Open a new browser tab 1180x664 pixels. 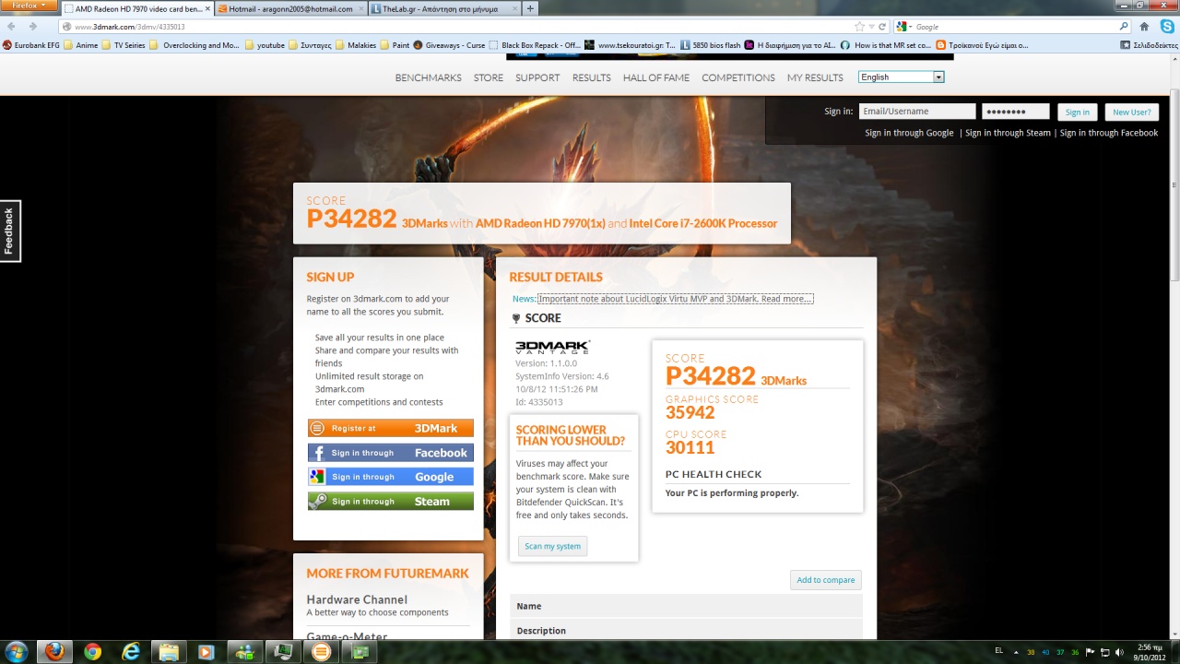pos(530,8)
